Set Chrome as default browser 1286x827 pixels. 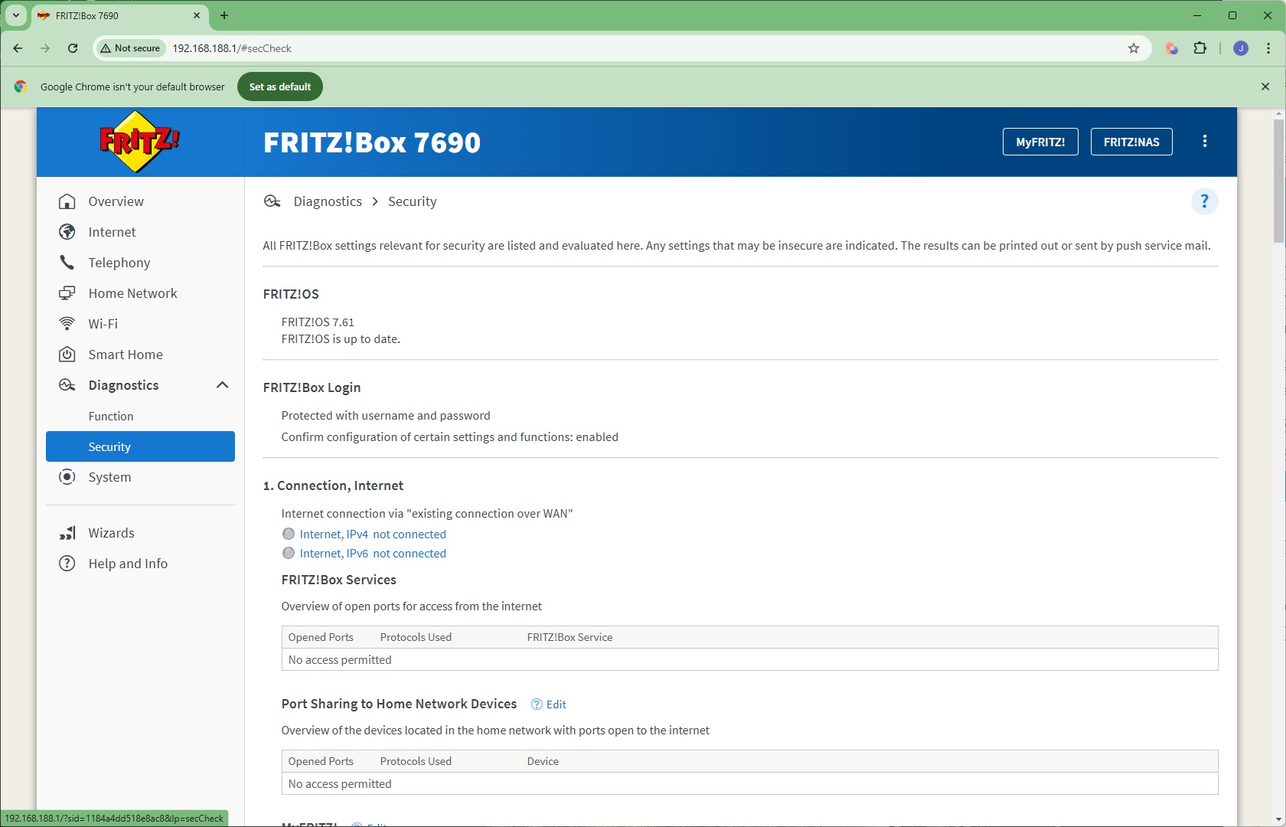point(280,87)
